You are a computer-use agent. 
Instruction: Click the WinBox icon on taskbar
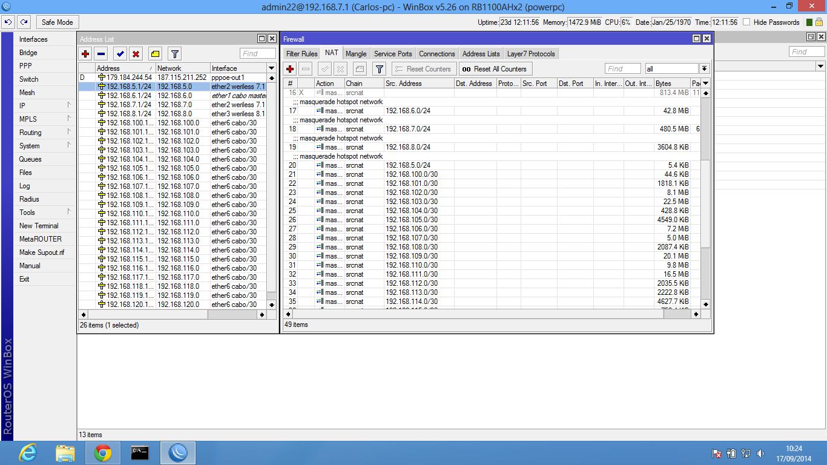point(178,453)
